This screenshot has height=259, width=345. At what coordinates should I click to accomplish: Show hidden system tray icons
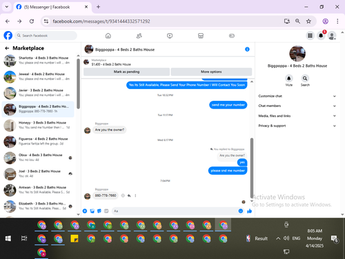278,238
